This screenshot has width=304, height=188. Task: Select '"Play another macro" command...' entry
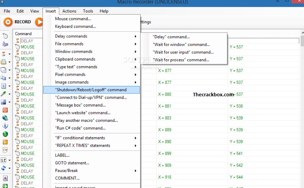coord(92,120)
